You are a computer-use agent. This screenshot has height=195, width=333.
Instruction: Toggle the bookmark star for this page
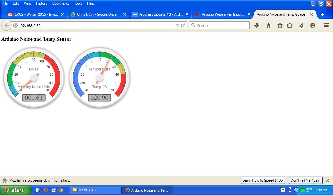[279, 25]
